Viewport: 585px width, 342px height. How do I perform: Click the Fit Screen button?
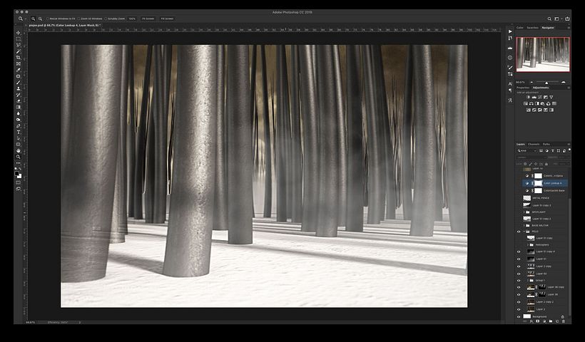click(x=148, y=19)
